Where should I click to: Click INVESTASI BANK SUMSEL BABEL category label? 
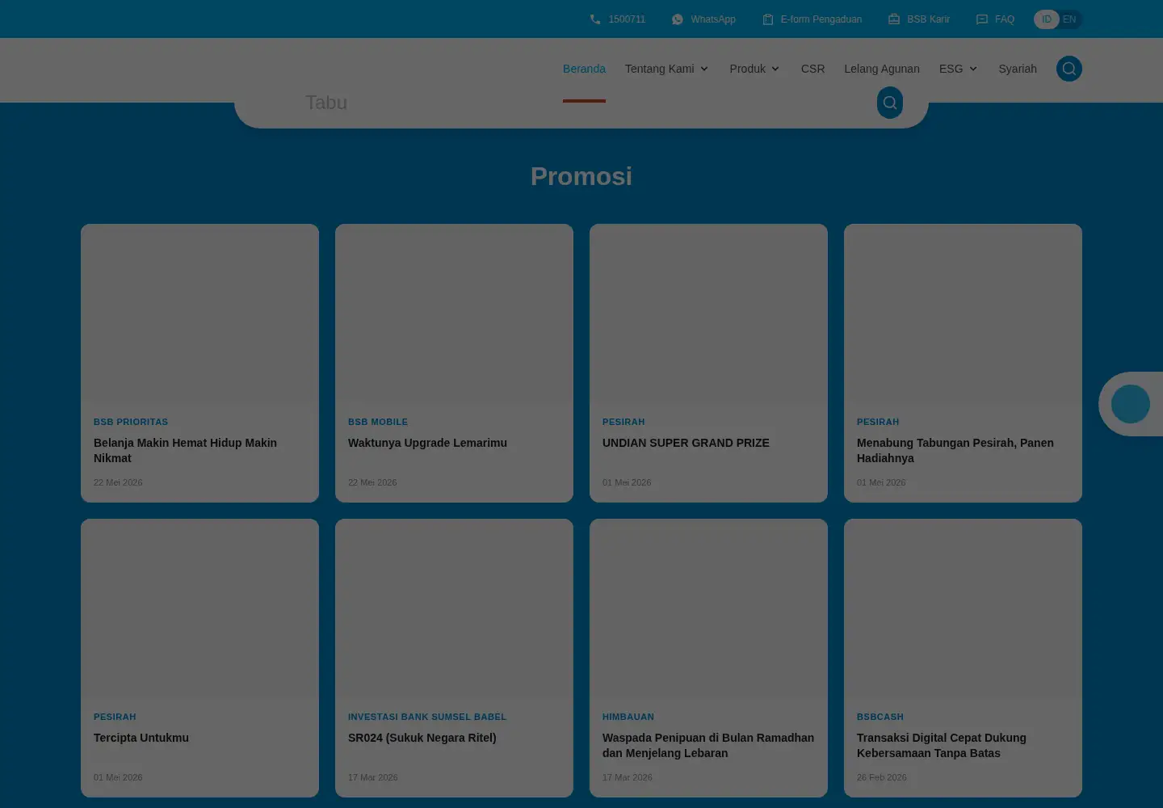[x=427, y=717]
